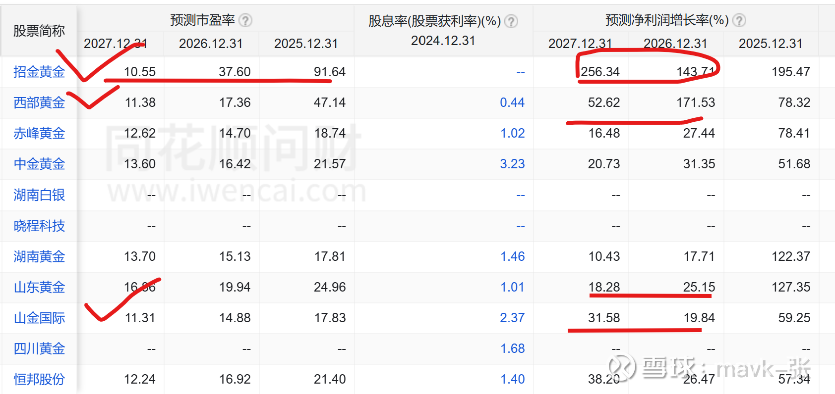Image resolution: width=835 pixels, height=394 pixels.
Task: Open the 山东黄金 stock link
Action: [x=39, y=287]
